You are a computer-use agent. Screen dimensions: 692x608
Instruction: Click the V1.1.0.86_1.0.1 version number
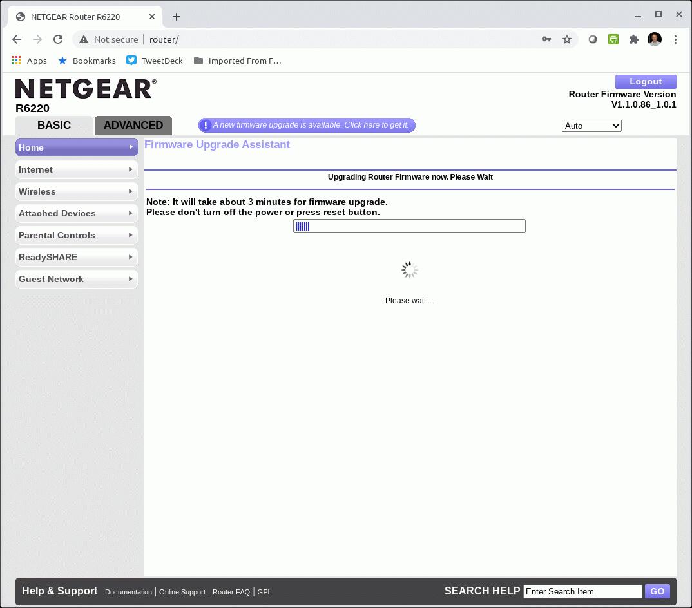click(x=644, y=104)
